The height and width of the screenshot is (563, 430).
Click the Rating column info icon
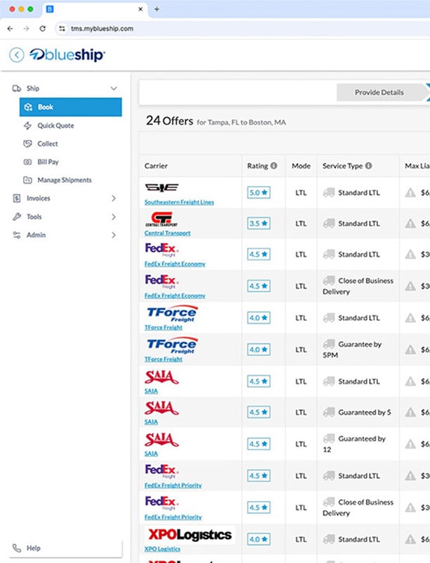pyautogui.click(x=274, y=166)
